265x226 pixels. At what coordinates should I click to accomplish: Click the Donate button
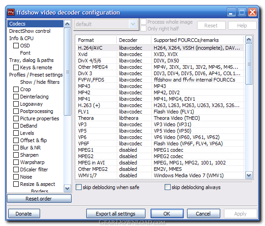(24, 214)
